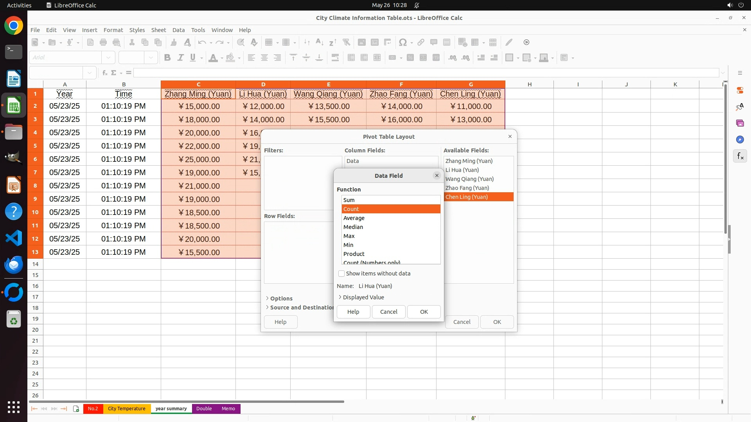Click the Bold formatting icon

[x=167, y=58]
